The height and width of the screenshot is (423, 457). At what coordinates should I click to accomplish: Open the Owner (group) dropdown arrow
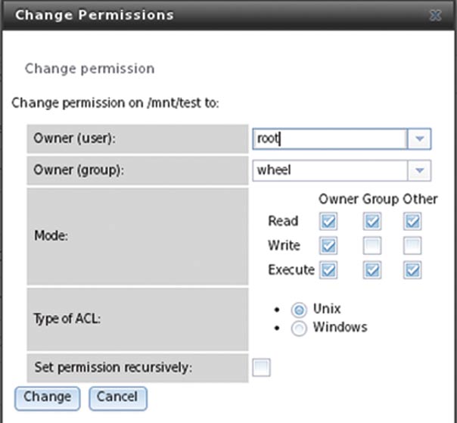419,171
